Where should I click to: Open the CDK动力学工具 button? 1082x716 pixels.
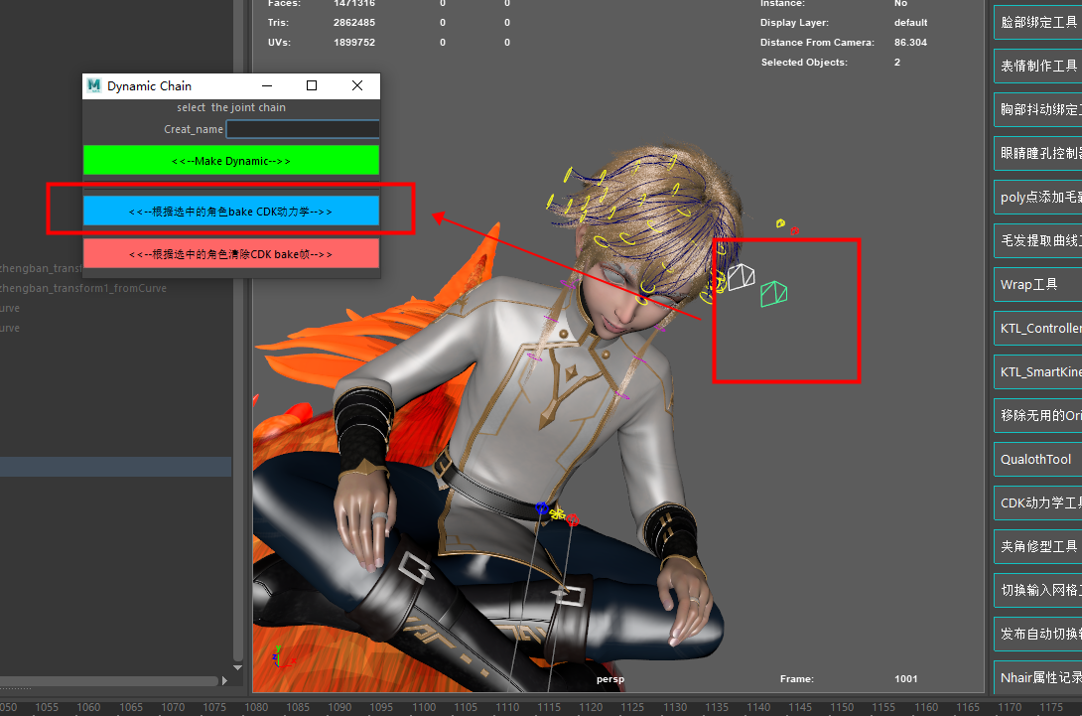coord(1037,502)
